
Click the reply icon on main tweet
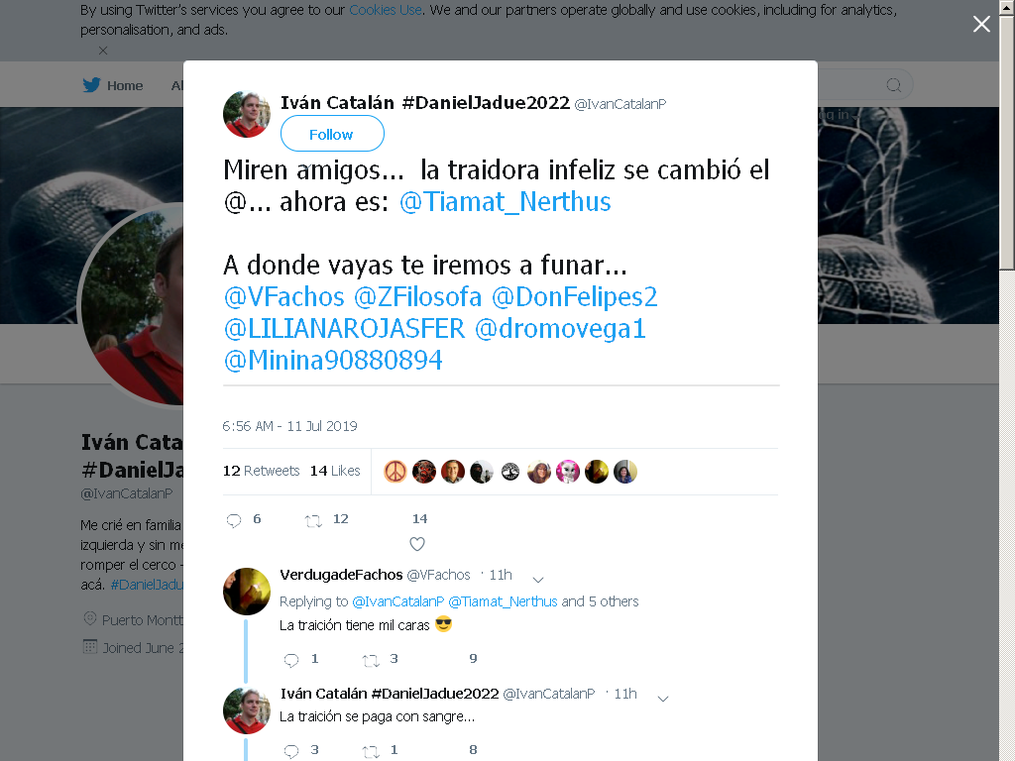click(x=234, y=520)
